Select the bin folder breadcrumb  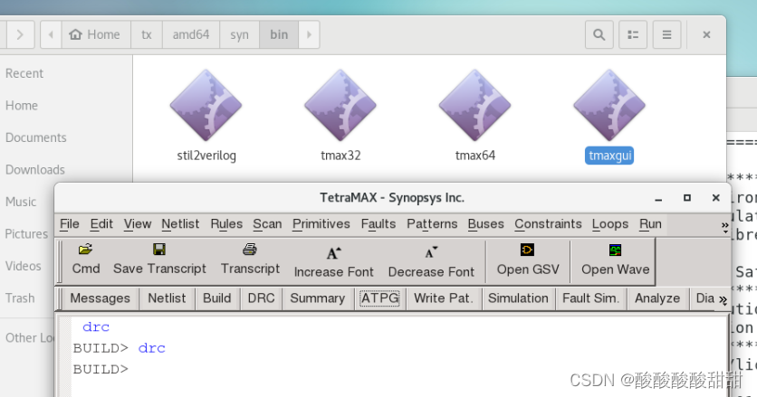[x=279, y=34]
